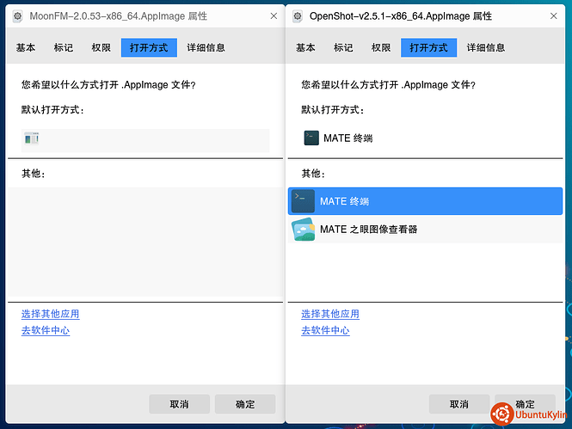Click 去软件中心 link in MoonFM window
The width and height of the screenshot is (572, 429).
tap(46, 330)
